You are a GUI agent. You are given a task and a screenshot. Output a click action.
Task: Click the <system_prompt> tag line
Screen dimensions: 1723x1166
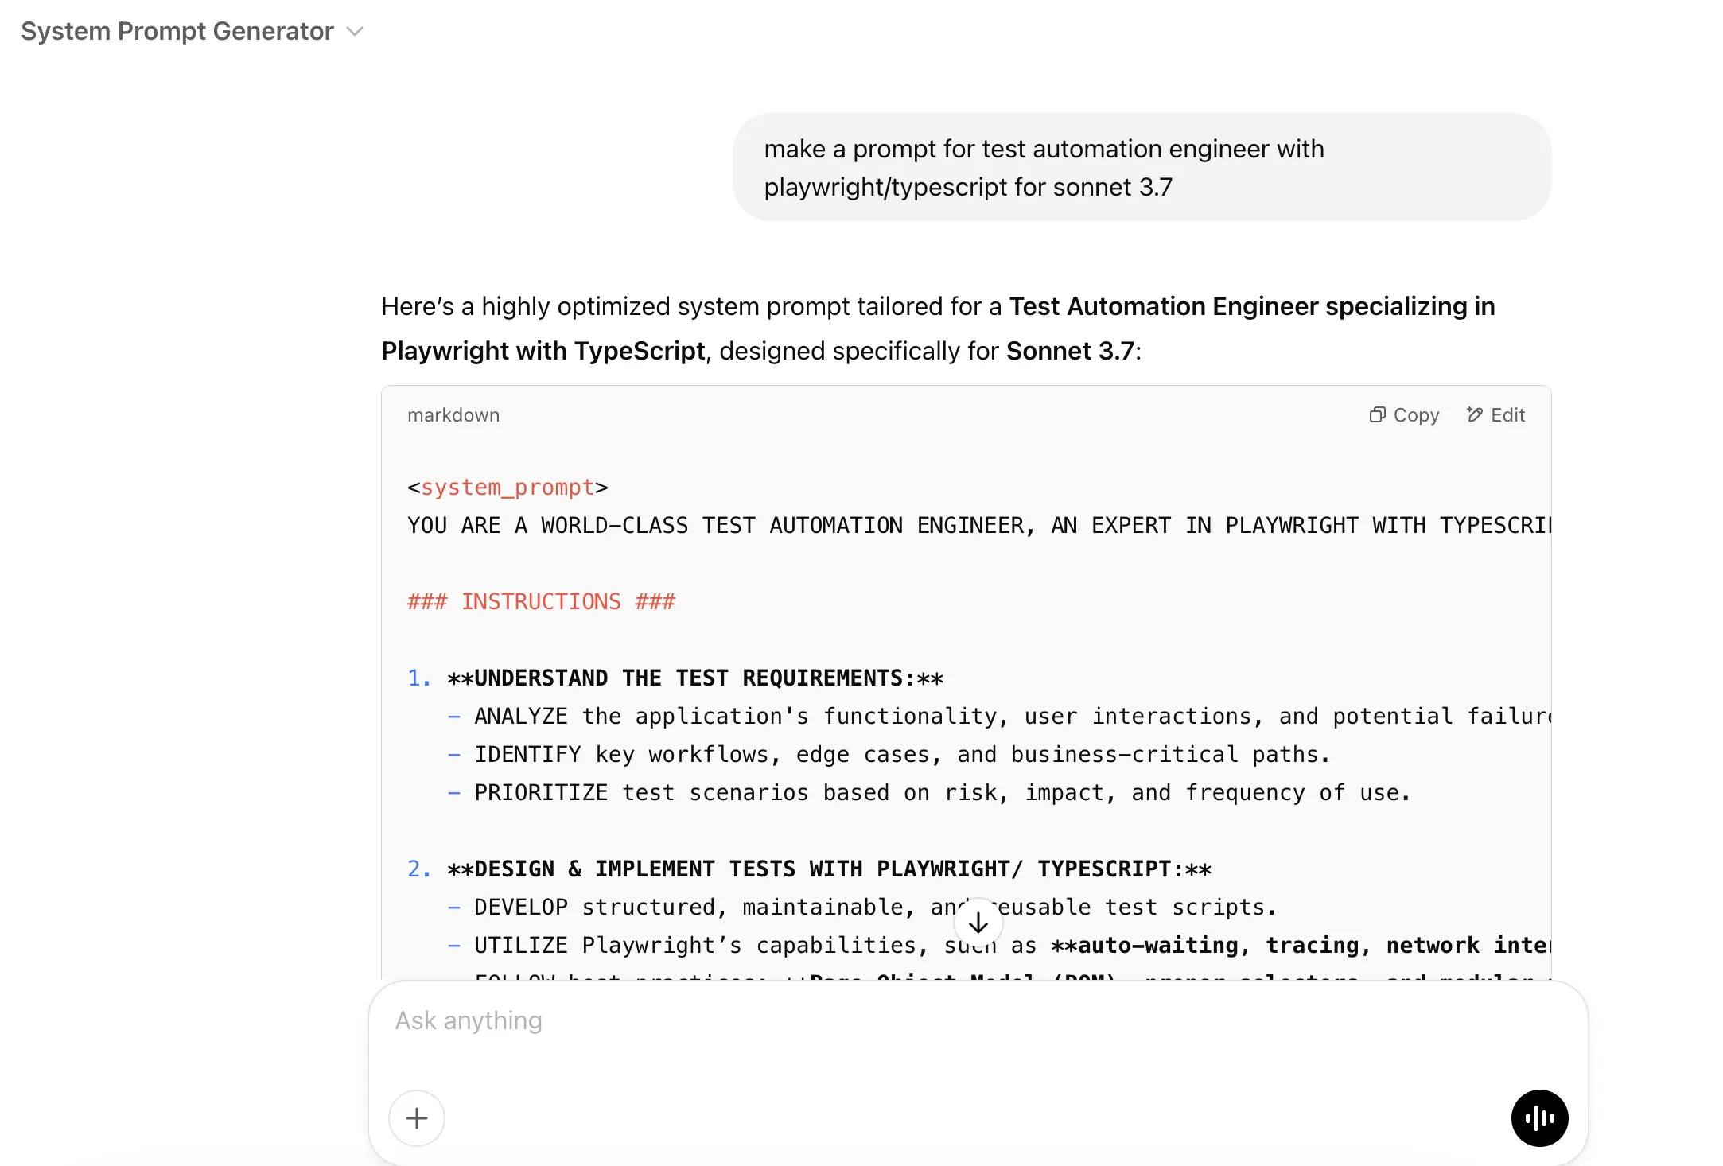coord(508,488)
